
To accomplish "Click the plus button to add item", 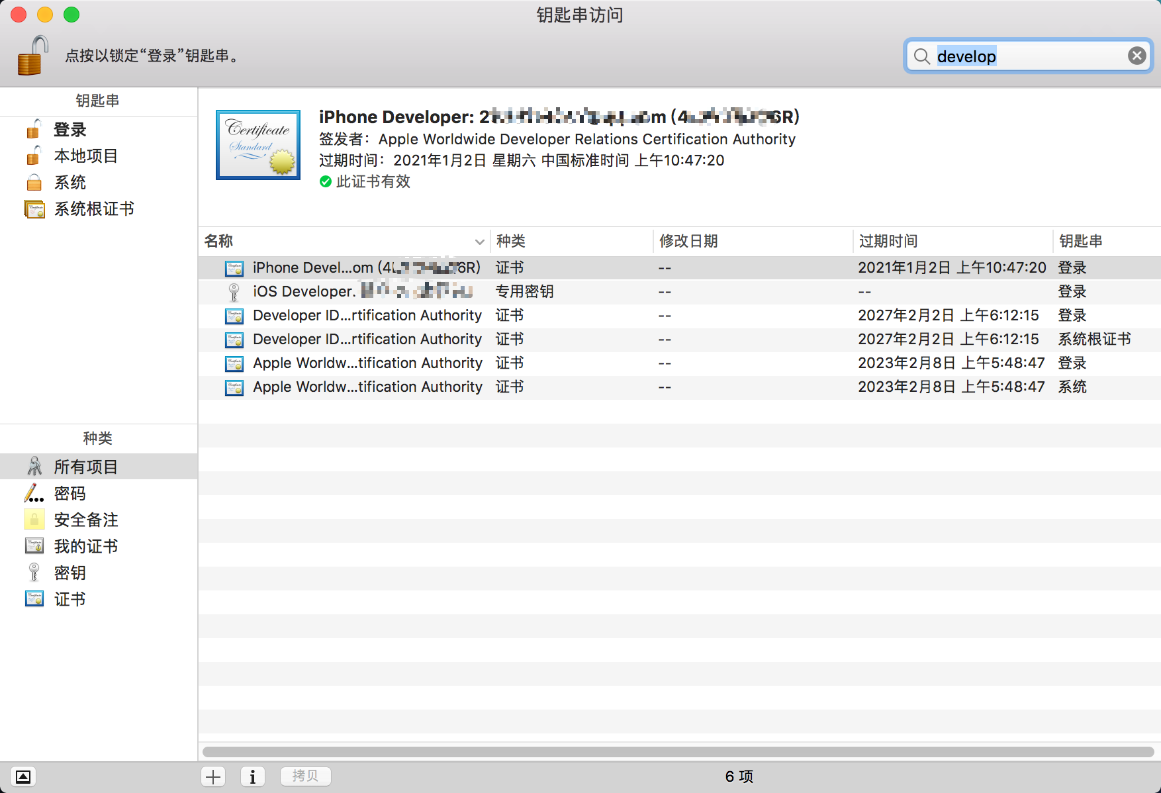I will [x=213, y=776].
